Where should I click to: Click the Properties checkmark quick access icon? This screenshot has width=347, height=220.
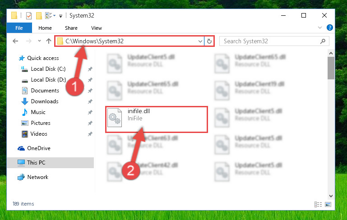point(29,16)
